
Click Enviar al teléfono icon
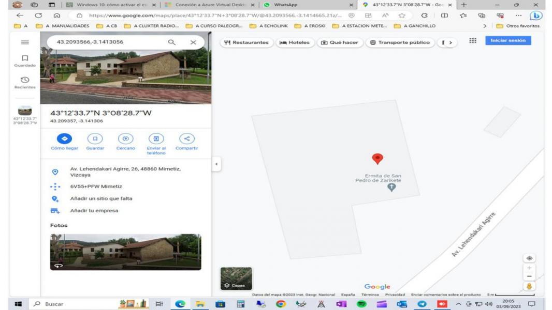pyautogui.click(x=156, y=139)
